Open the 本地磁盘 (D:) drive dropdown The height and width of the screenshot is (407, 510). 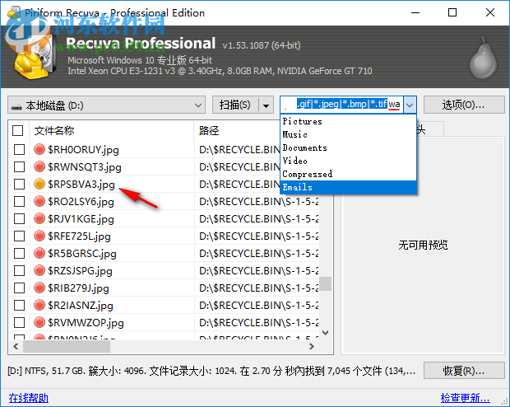106,105
